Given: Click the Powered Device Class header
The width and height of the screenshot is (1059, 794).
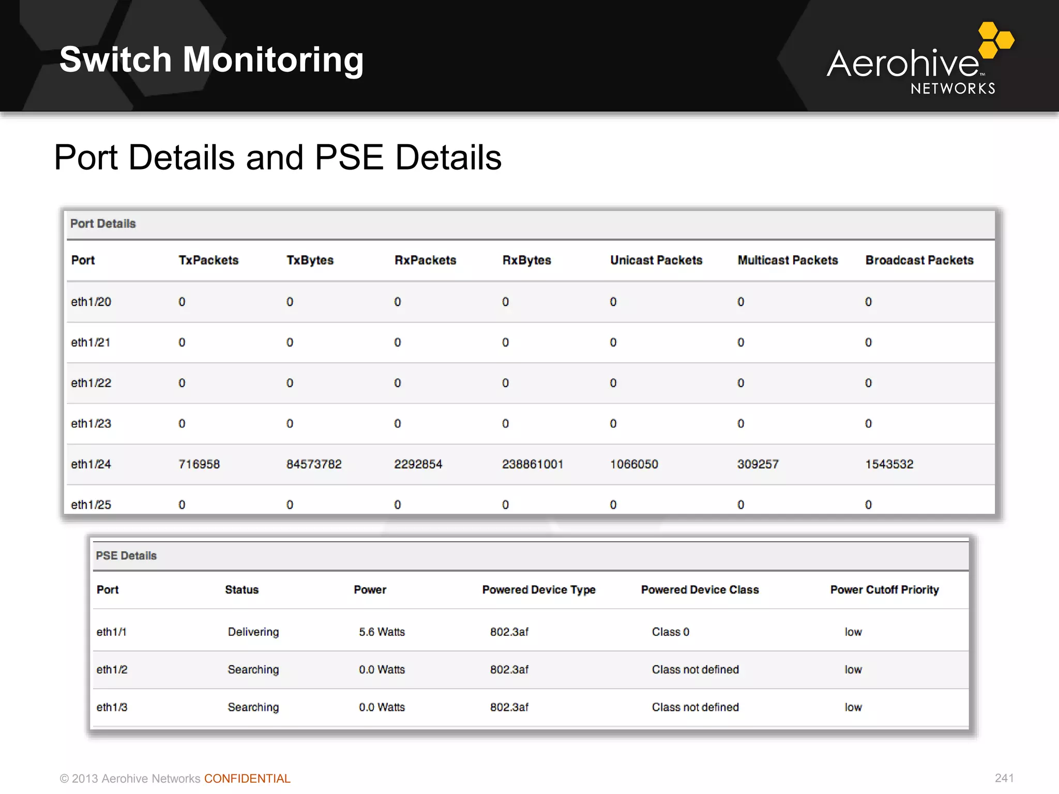Looking at the screenshot, I should pyautogui.click(x=700, y=590).
